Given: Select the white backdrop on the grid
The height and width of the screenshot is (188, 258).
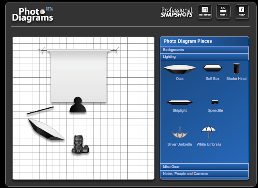Looking at the screenshot, I should click(79, 76).
